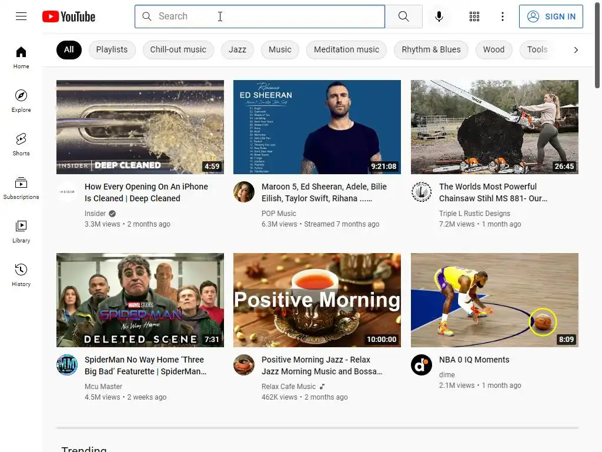Open the YouTube apps grid

point(474,16)
